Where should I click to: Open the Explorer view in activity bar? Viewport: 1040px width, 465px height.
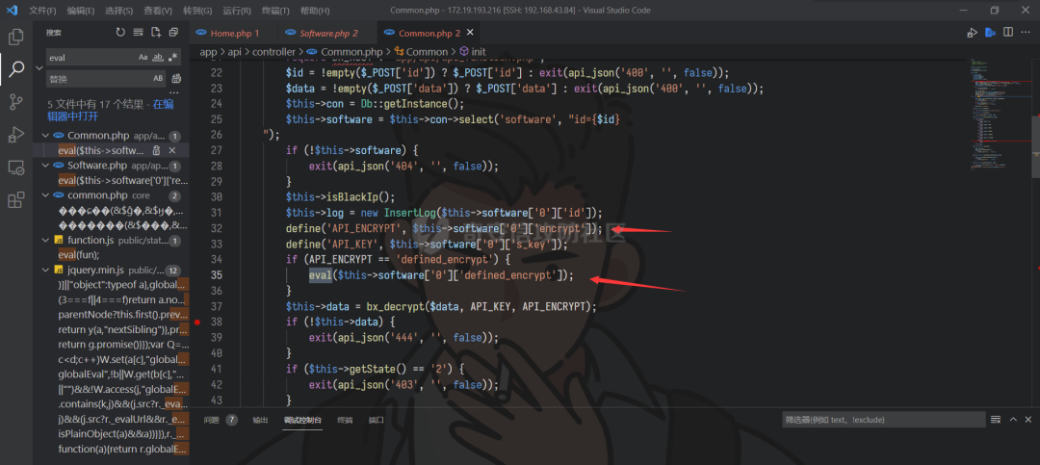point(16,37)
